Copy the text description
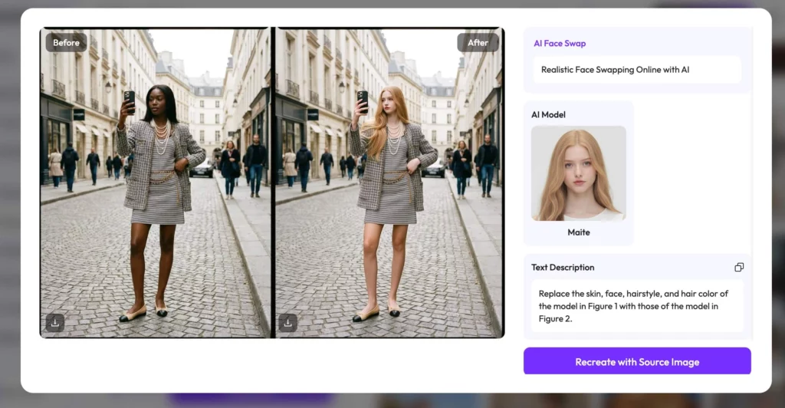The image size is (785, 408). (x=739, y=268)
